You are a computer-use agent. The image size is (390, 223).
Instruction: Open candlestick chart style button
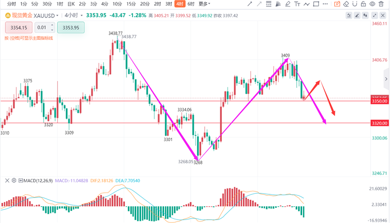coord(365,16)
